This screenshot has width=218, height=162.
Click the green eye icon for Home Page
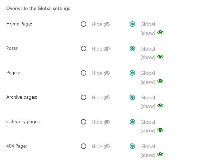click(160, 32)
